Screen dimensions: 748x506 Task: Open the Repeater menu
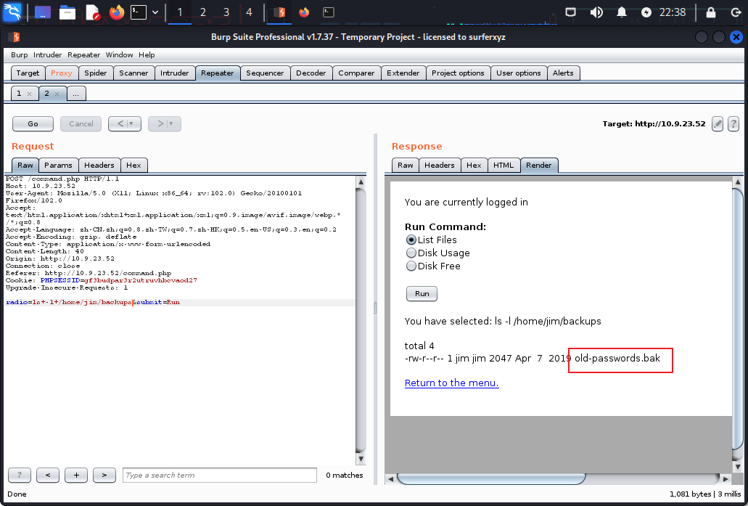84,55
